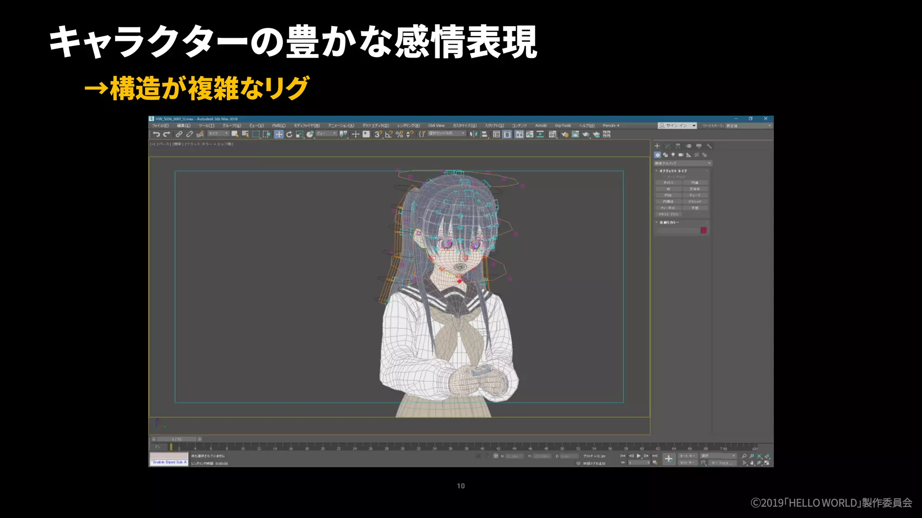Switch to the Create panel tab
The width and height of the screenshot is (922, 518).
click(x=657, y=146)
